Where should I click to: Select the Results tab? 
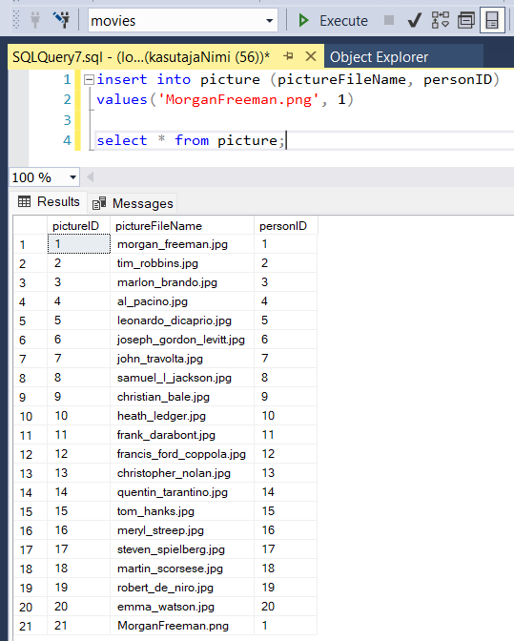pyautogui.click(x=49, y=201)
